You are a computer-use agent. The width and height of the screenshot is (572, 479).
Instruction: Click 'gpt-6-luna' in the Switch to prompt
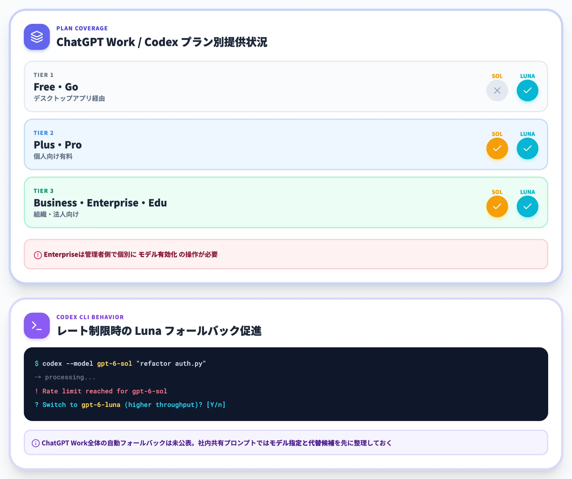coord(101,405)
